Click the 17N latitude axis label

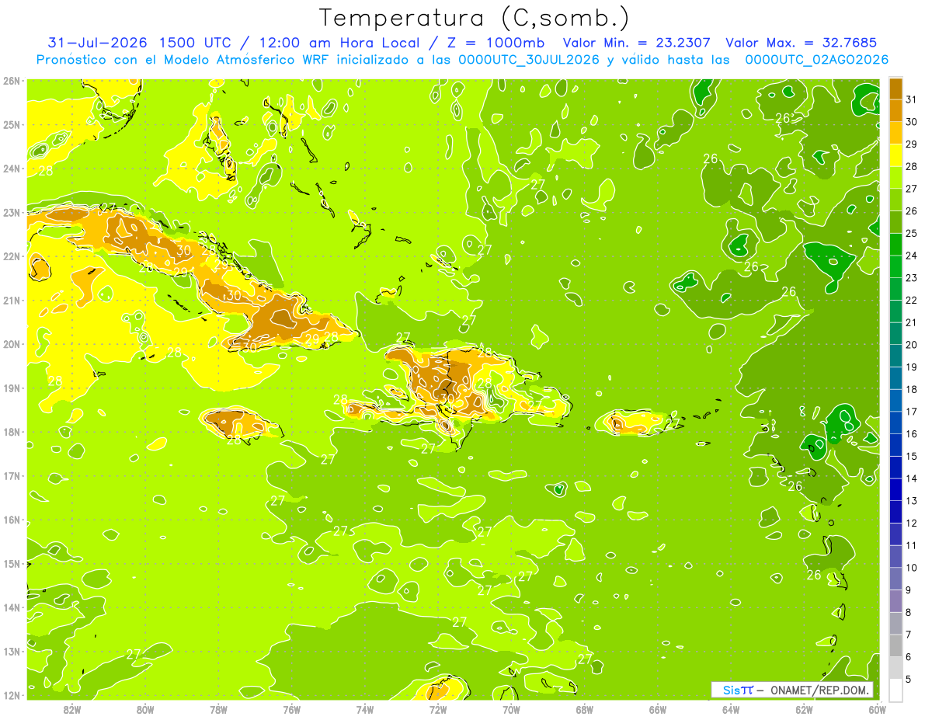(x=12, y=476)
